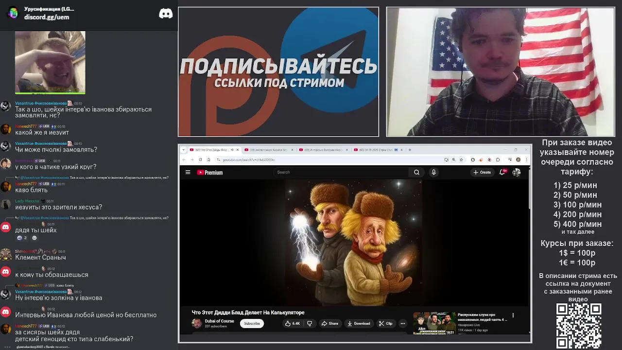The image size is (622, 350).
Task: Click the webcam thumbnail in Discord overlay
Action: [50, 62]
